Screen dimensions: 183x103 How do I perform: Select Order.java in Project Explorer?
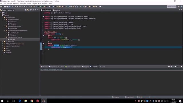click(x=12, y=35)
